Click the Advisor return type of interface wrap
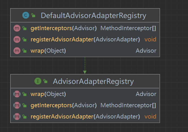188x132 pixels. [146, 94]
